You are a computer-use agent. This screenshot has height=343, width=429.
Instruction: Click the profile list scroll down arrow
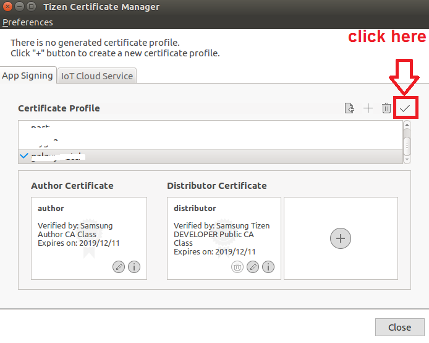coord(407,159)
